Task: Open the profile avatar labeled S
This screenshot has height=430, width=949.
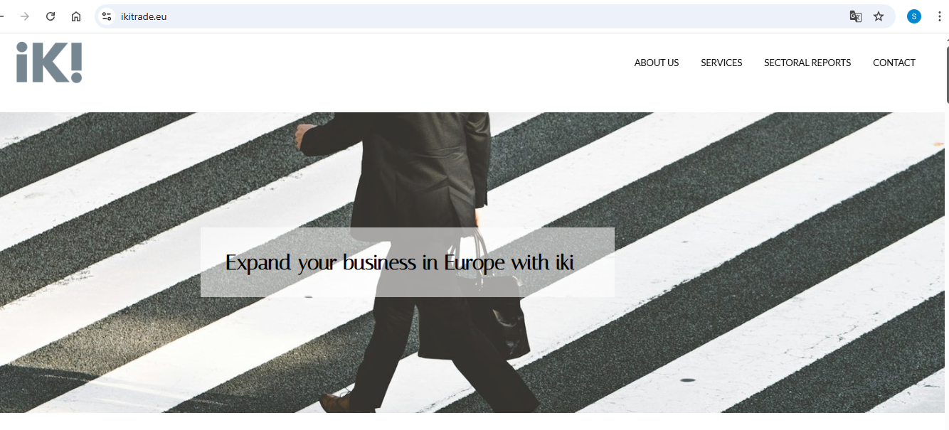Action: pyautogui.click(x=914, y=16)
